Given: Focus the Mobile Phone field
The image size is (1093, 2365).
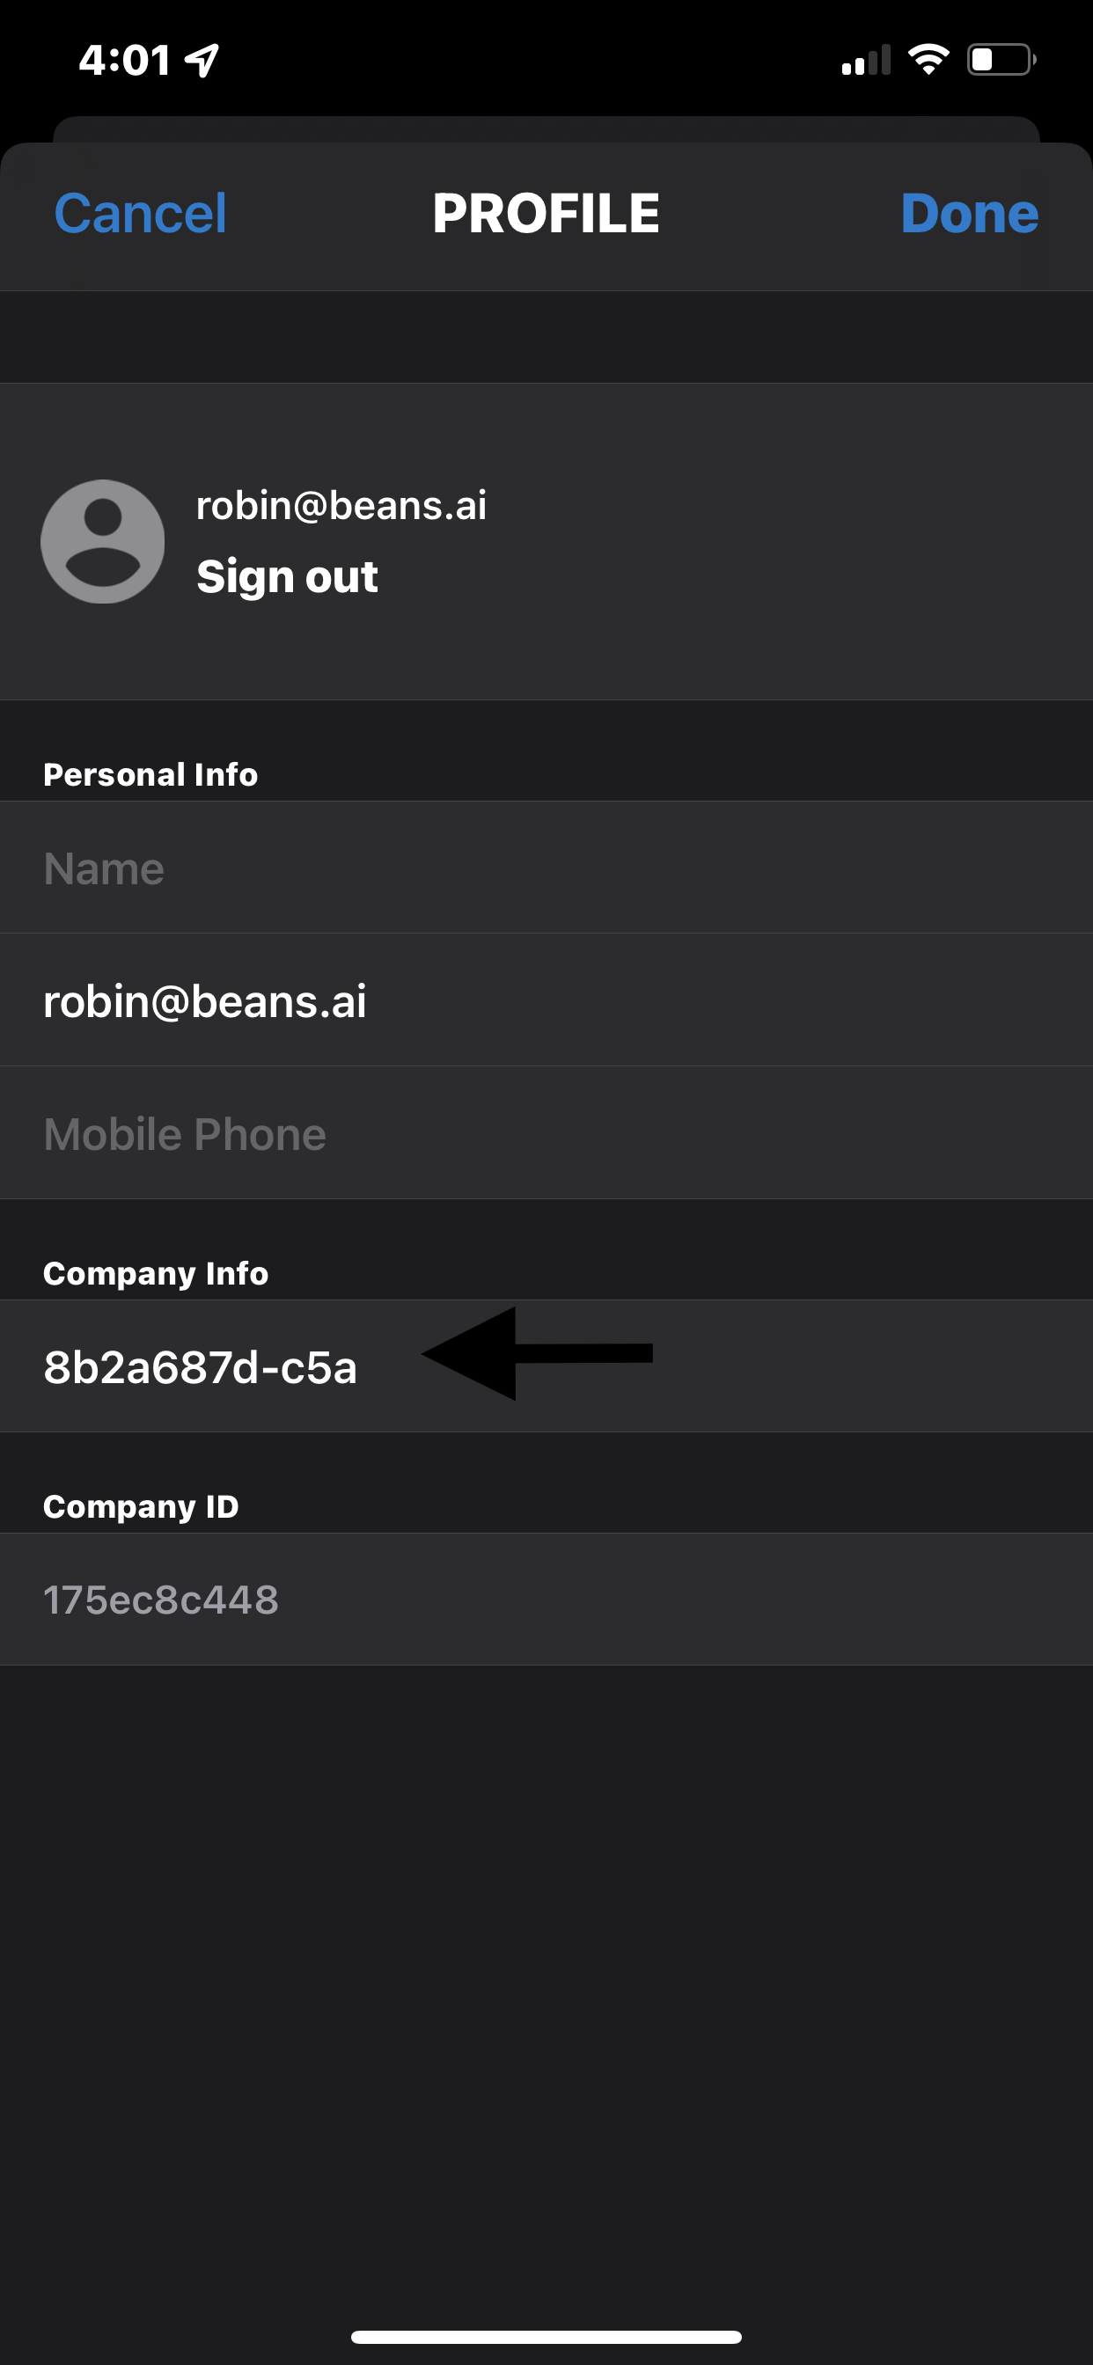Looking at the screenshot, I should pos(546,1134).
